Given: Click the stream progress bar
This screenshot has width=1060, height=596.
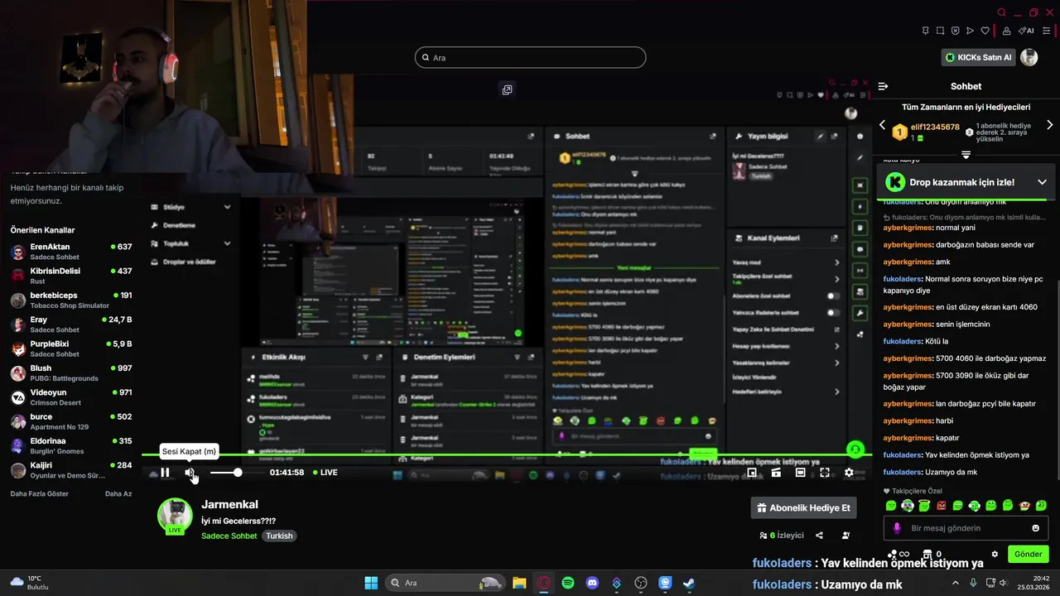Looking at the screenshot, I should point(506,454).
